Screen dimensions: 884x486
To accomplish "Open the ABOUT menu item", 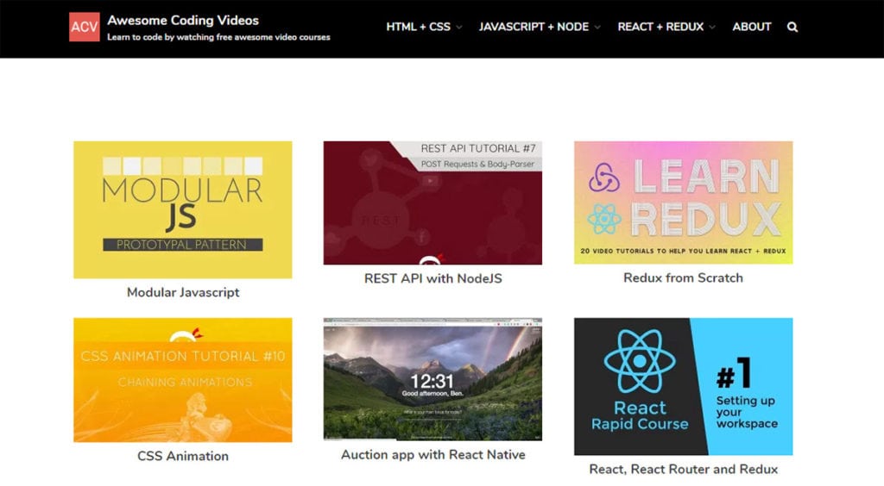I will 752,27.
